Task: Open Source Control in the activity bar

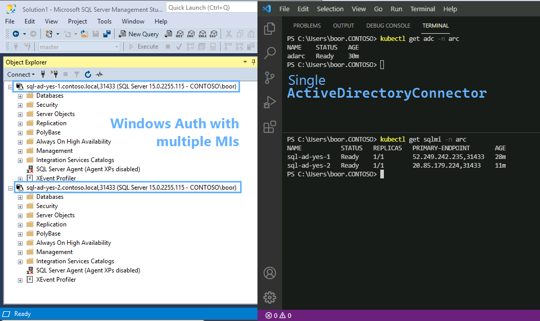Action: point(270,78)
